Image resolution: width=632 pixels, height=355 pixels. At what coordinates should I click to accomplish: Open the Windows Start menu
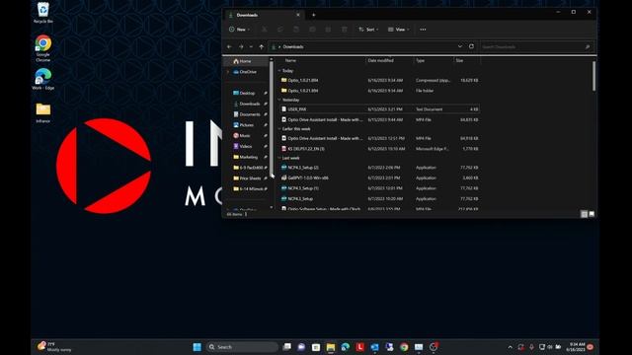197,347
